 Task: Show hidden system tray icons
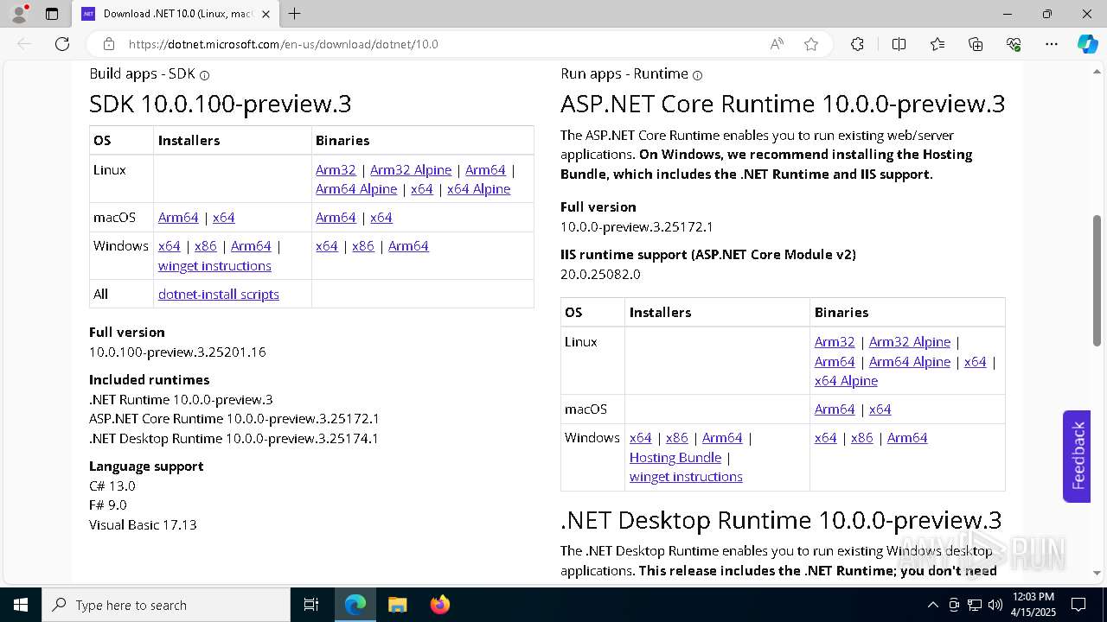pyautogui.click(x=932, y=605)
